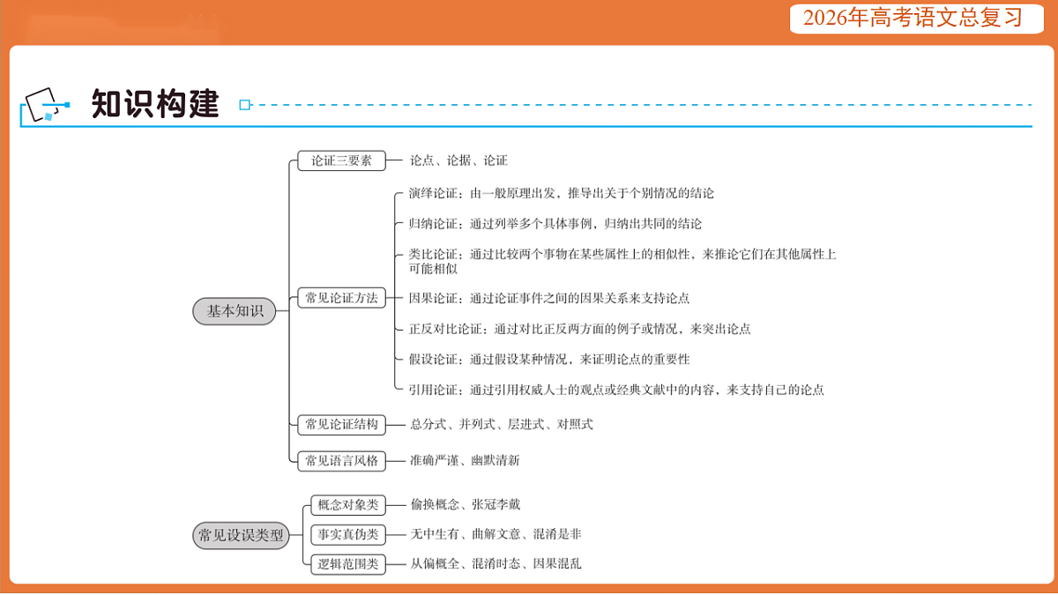Select the text 总分式、并列式、层进式、对照式
This screenshot has height=595, width=1058.
coord(502,424)
